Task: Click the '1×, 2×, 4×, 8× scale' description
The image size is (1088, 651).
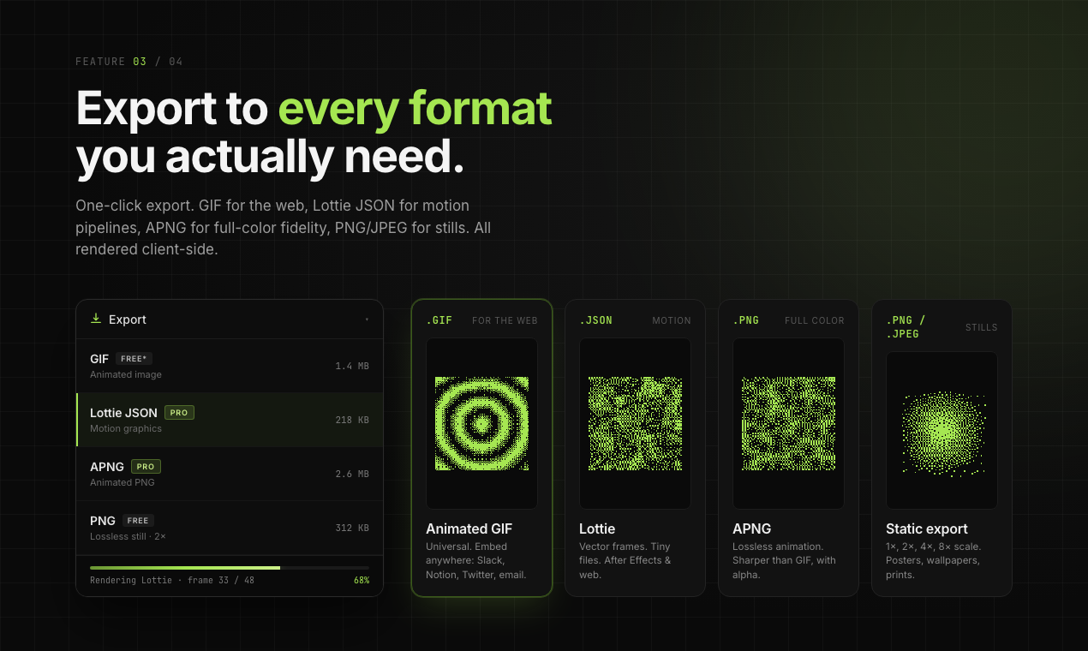Action: pyautogui.click(x=934, y=560)
